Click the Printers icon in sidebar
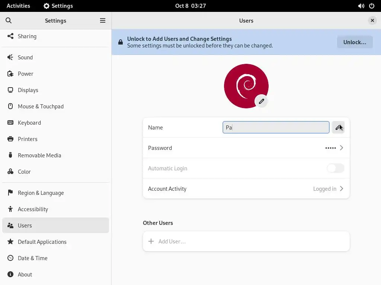The height and width of the screenshot is (285, 381). 10,139
